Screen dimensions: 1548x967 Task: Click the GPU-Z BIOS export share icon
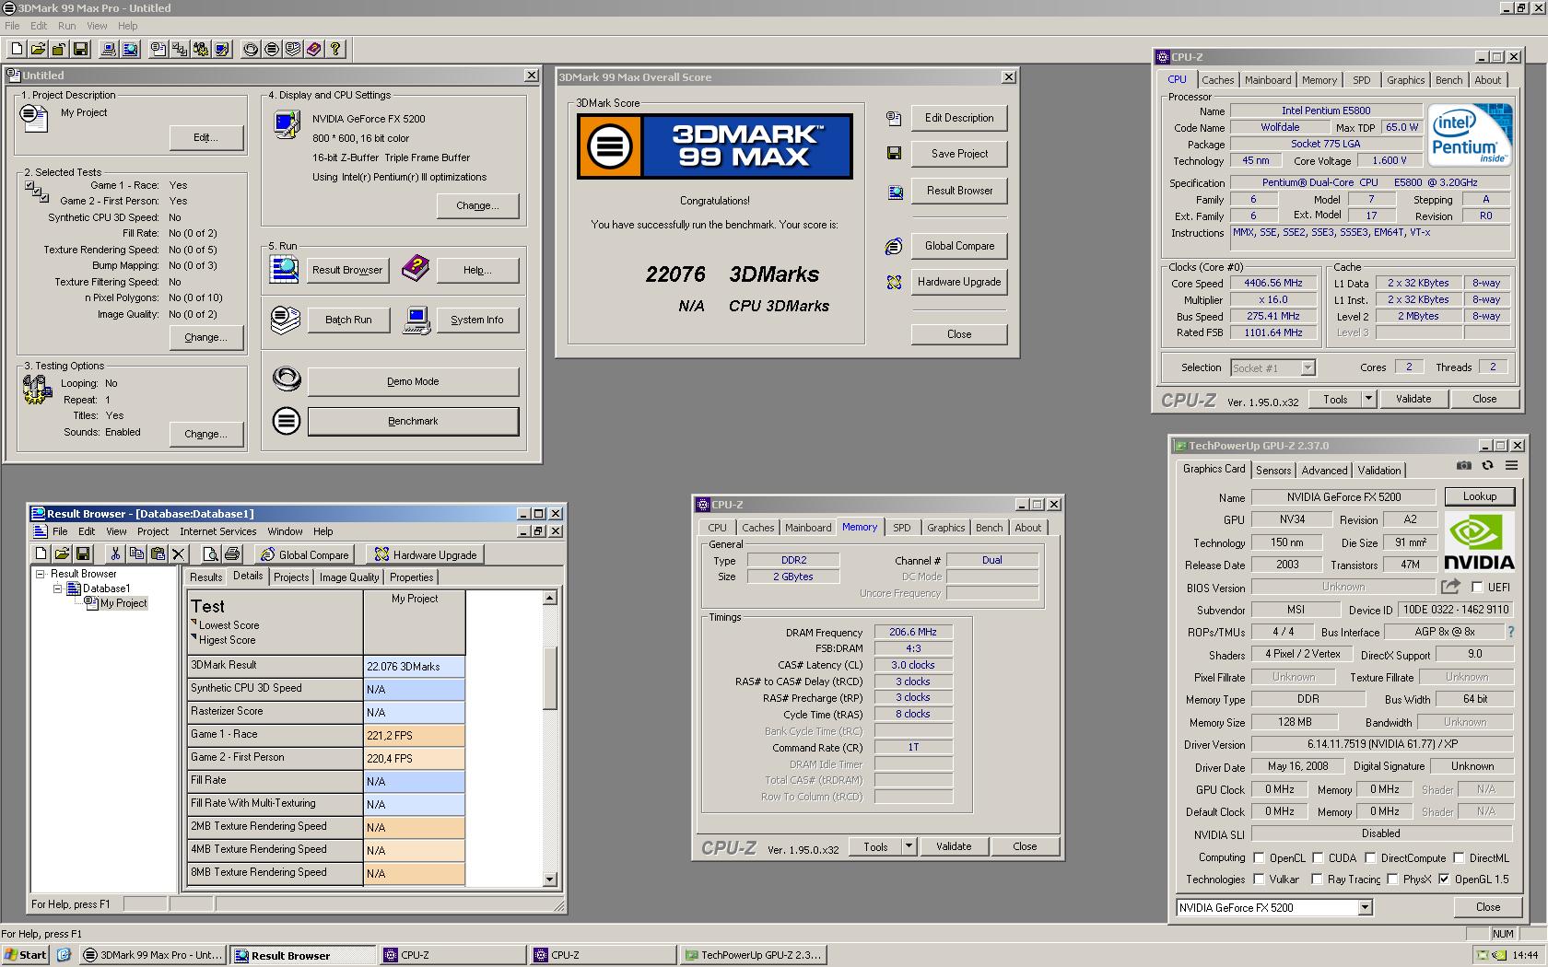pyautogui.click(x=1450, y=587)
